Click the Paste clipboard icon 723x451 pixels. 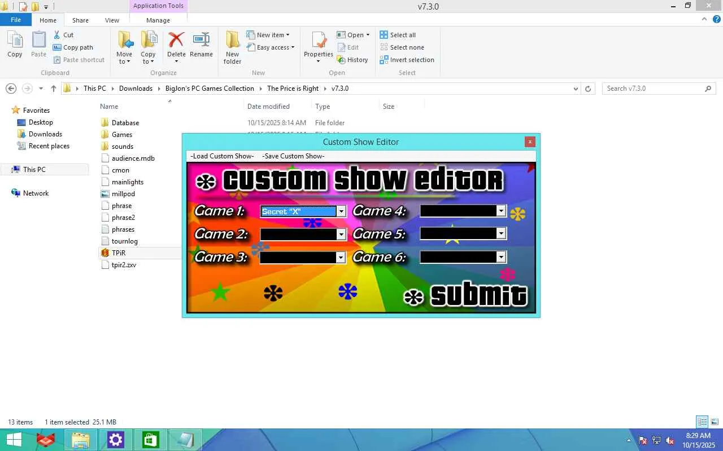[x=38, y=45]
